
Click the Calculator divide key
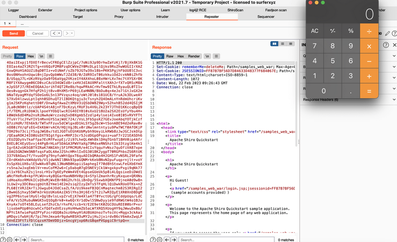pos(369,31)
